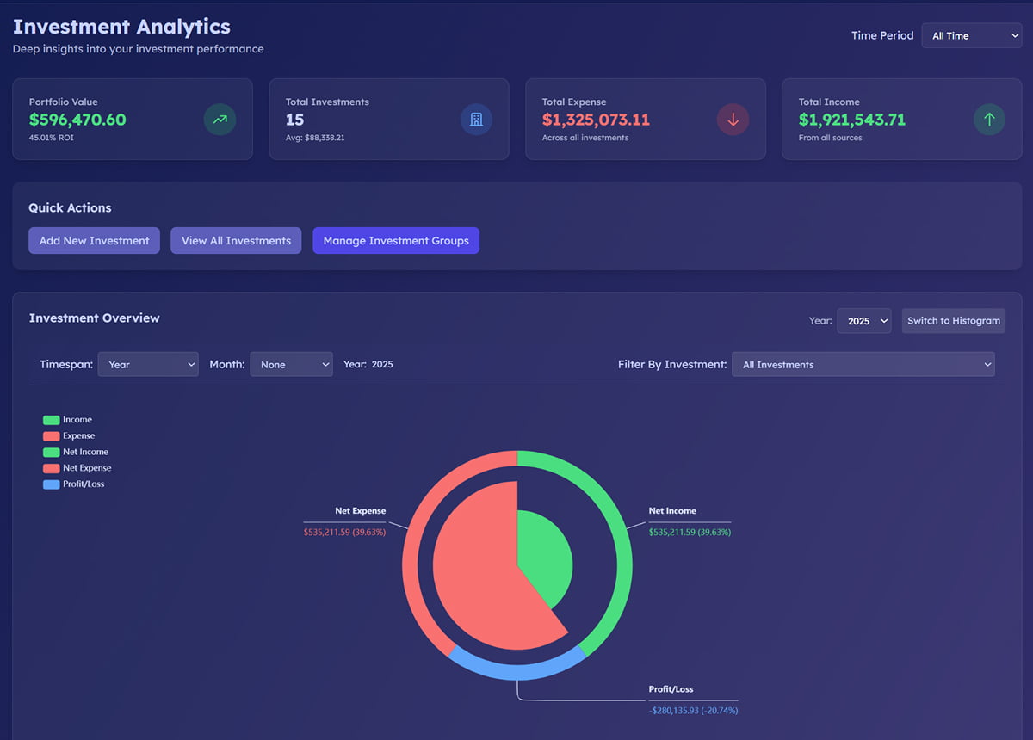Viewport: 1033px width, 740px height.
Task: Click the blue Profit/Loss arc on the donut chart
Action: 516,672
